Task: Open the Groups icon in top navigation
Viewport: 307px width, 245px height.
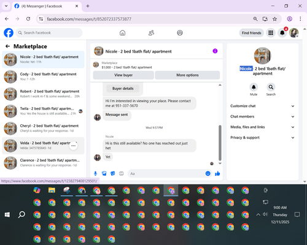Action: (180, 32)
